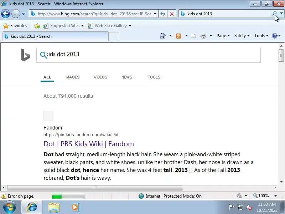
Task: Click the 100% zoom level button
Action: [x=261, y=196]
